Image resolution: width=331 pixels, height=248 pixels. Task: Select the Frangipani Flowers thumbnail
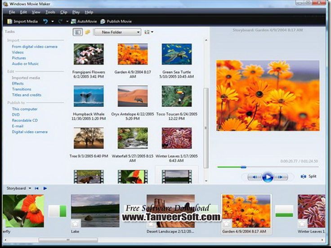89,54
